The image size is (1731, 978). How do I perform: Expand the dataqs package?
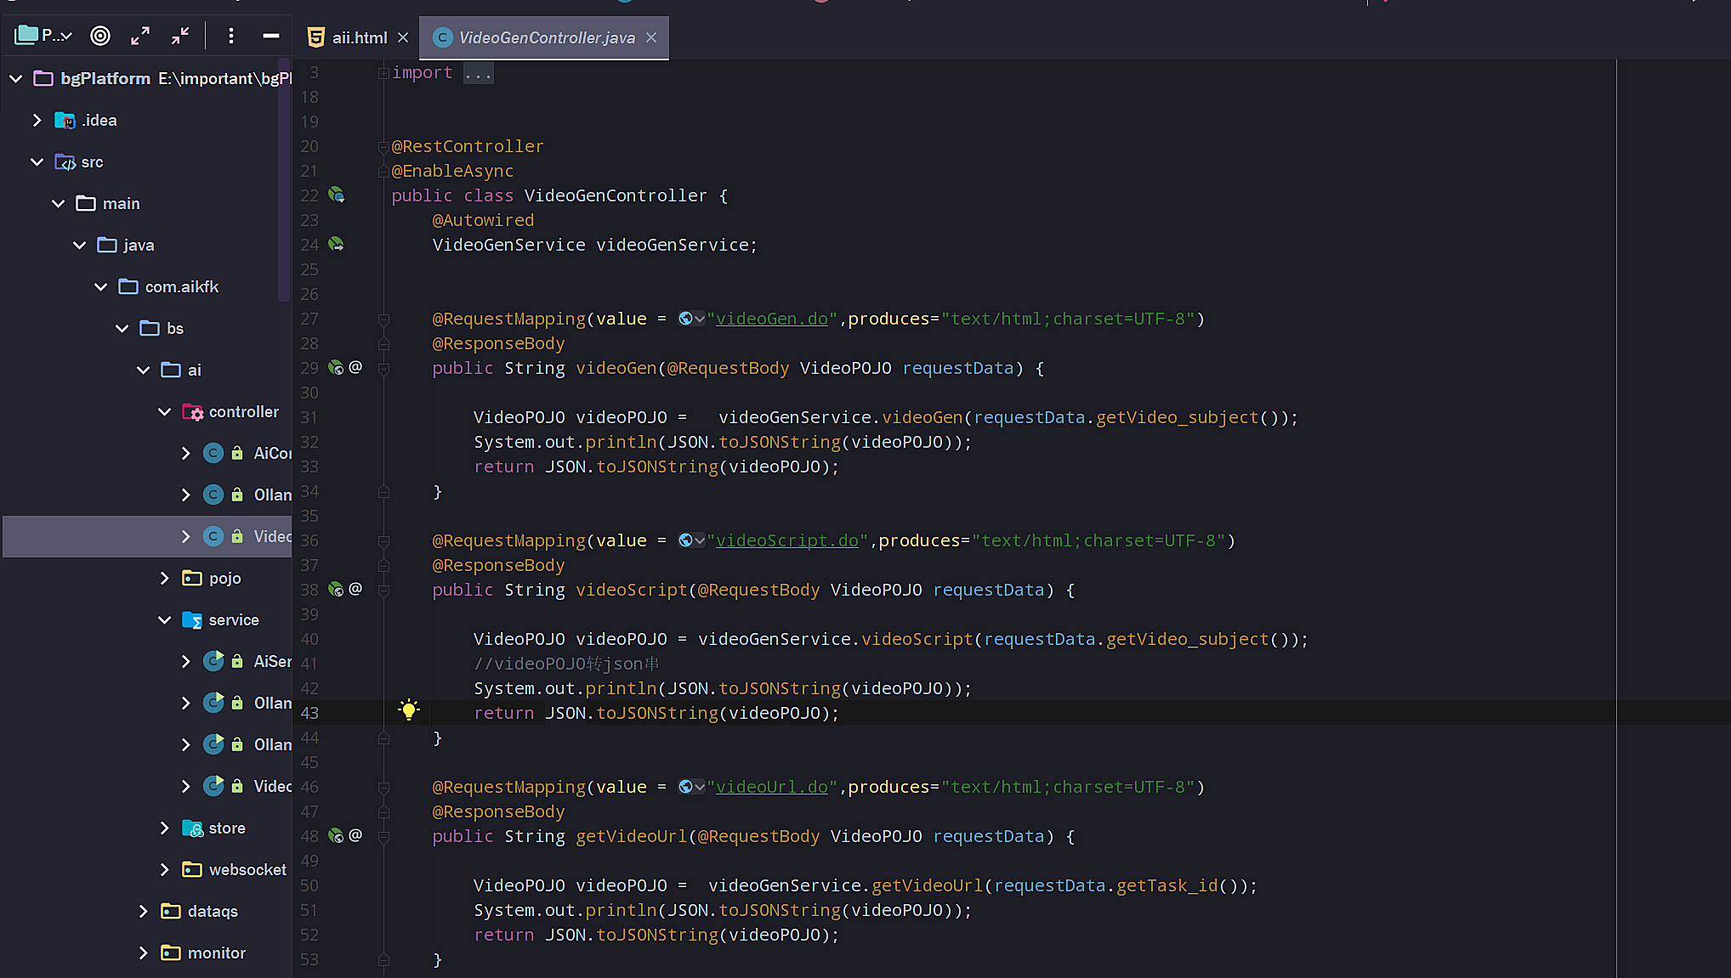pyautogui.click(x=143, y=911)
